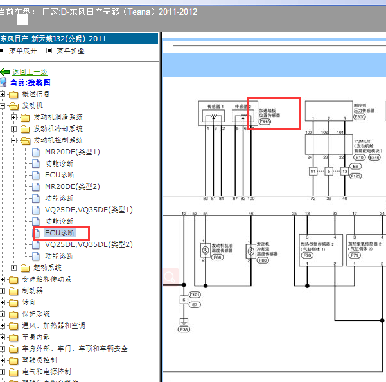The height and width of the screenshot is (382, 386).
Task: Click the F66 connector label on the oil temperature sensor
Action: (x=217, y=257)
